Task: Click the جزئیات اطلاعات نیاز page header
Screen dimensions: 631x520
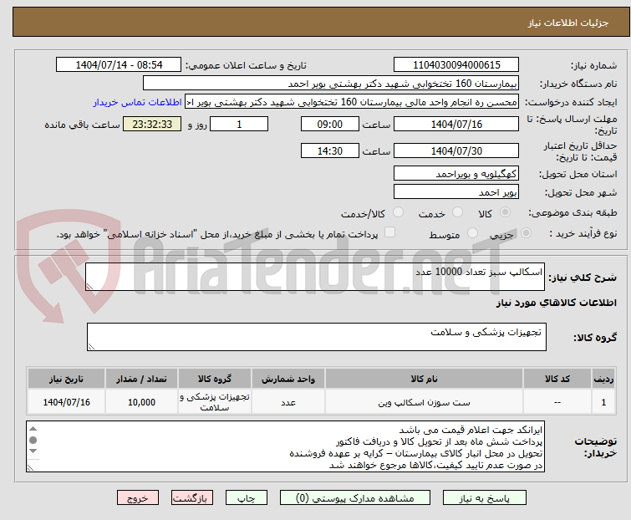Action: (567, 23)
